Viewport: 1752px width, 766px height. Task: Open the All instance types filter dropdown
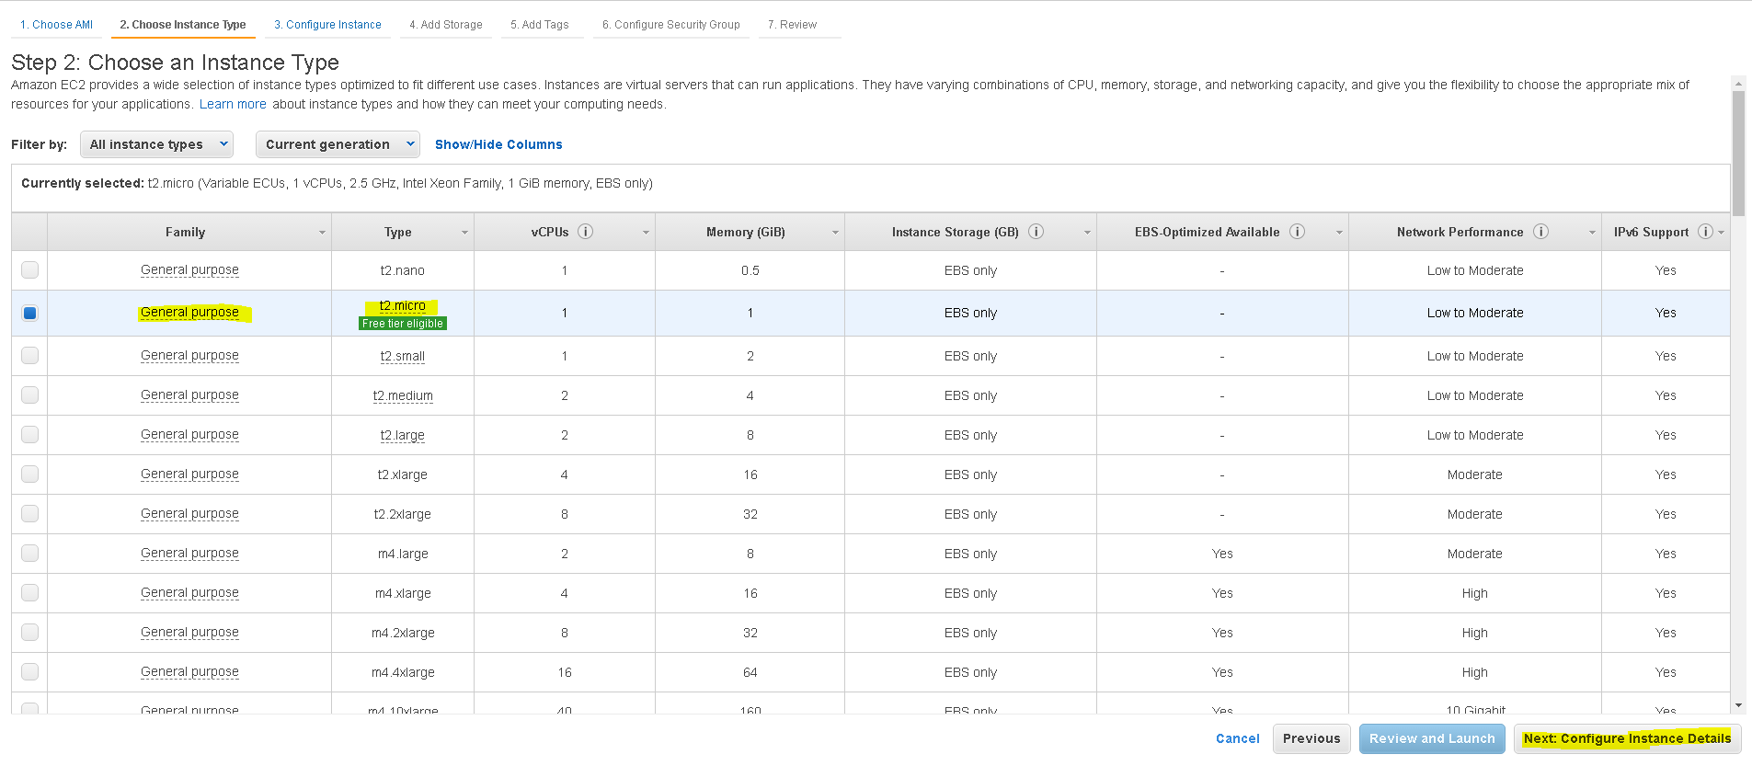point(156,144)
